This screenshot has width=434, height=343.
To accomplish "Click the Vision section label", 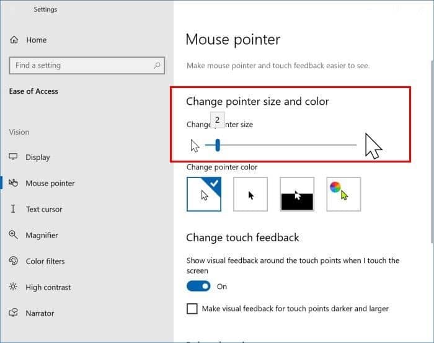I will coord(19,132).
